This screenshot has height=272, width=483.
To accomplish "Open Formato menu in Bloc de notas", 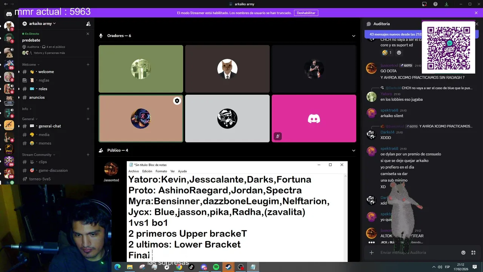I will [x=161, y=171].
